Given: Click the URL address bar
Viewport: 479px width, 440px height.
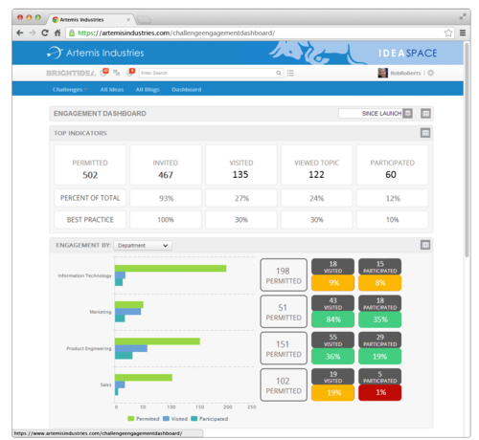Looking at the screenshot, I should pos(259,33).
